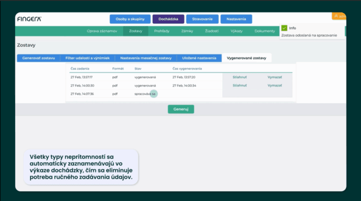Click Stiahnuť for the 13:57:17 report

[240, 77]
